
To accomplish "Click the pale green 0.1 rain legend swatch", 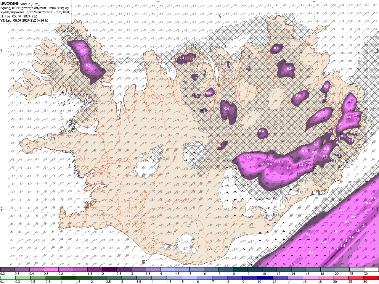I will [8, 278].
